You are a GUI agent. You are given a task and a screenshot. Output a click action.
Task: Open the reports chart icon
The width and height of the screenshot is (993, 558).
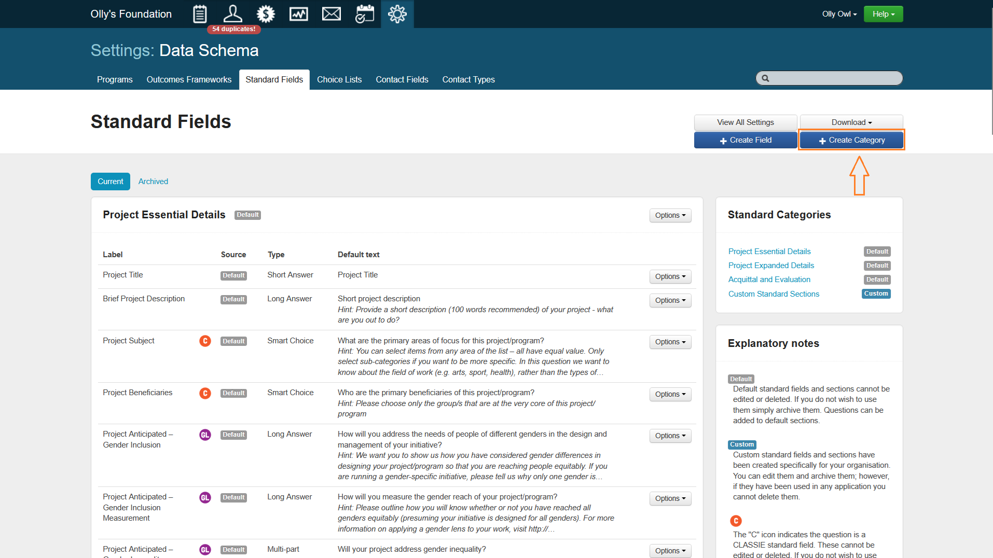pos(298,14)
